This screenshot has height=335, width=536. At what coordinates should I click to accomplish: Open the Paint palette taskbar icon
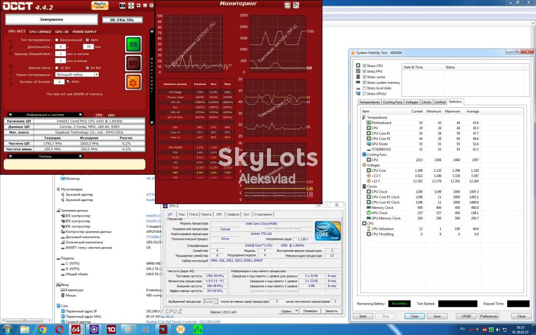pyautogui.click(x=129, y=330)
